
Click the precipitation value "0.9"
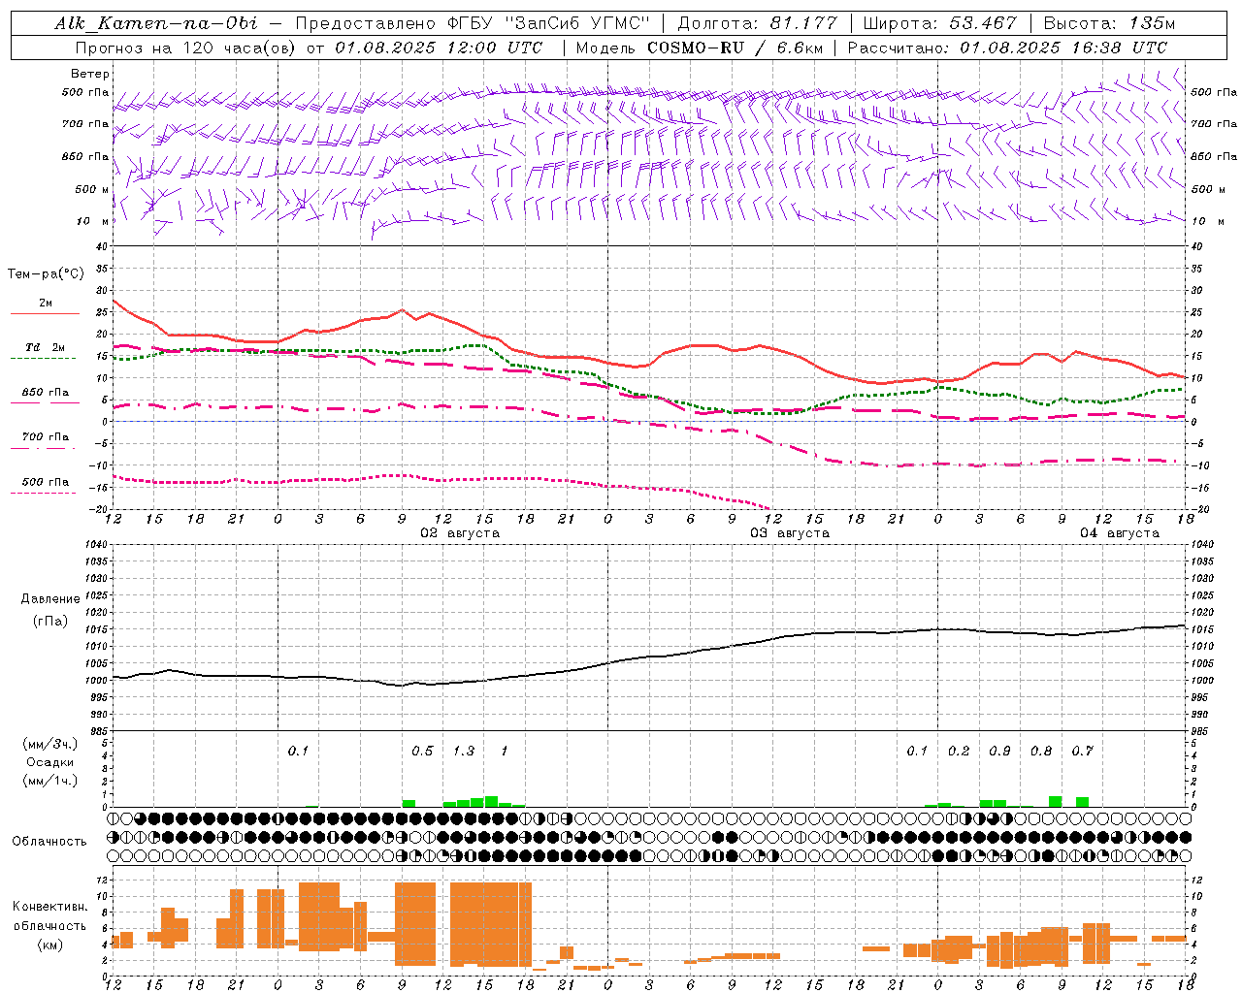pos(999,751)
